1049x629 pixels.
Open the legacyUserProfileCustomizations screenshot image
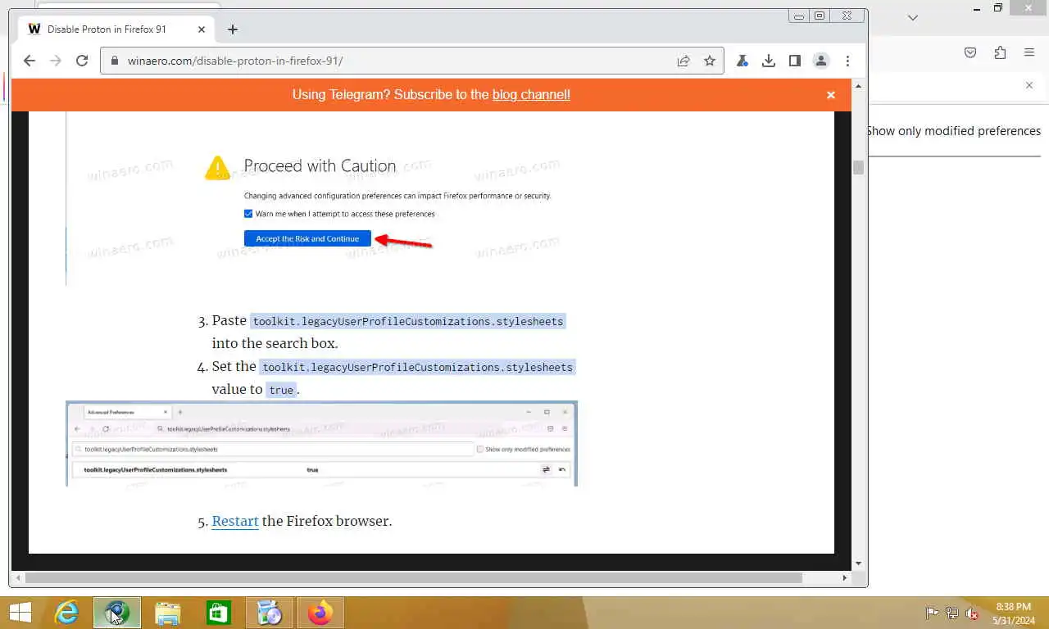click(322, 443)
